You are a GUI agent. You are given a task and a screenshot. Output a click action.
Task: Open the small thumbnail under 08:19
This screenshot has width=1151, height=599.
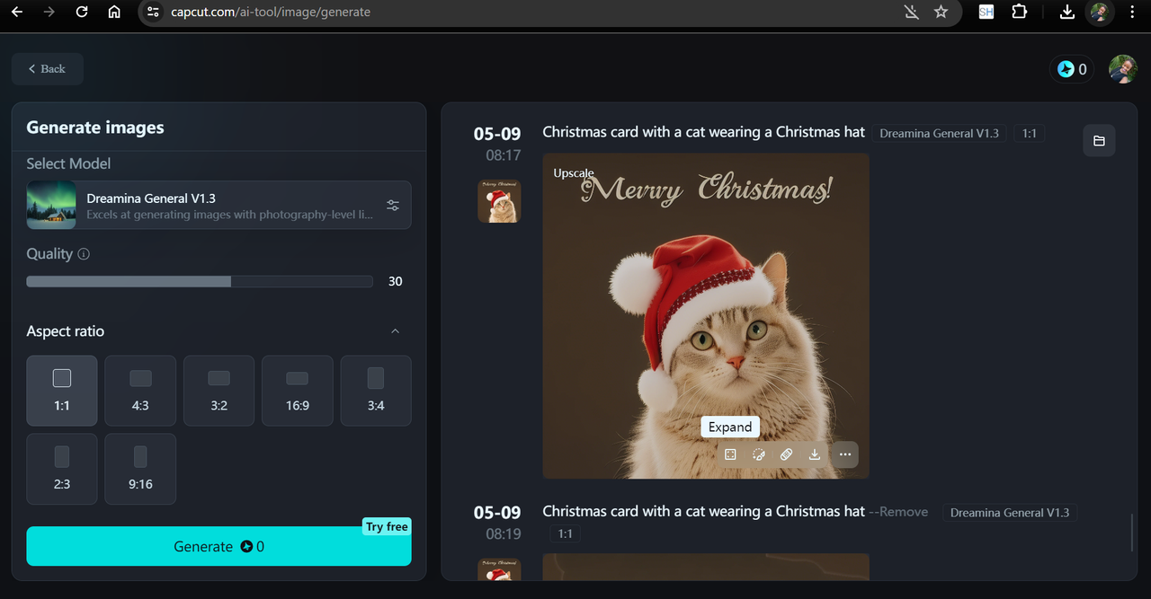click(499, 568)
